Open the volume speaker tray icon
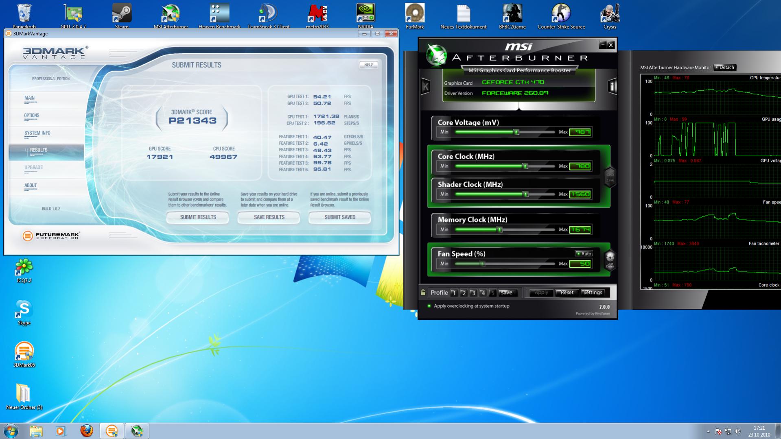This screenshot has height=439, width=781. (x=737, y=431)
